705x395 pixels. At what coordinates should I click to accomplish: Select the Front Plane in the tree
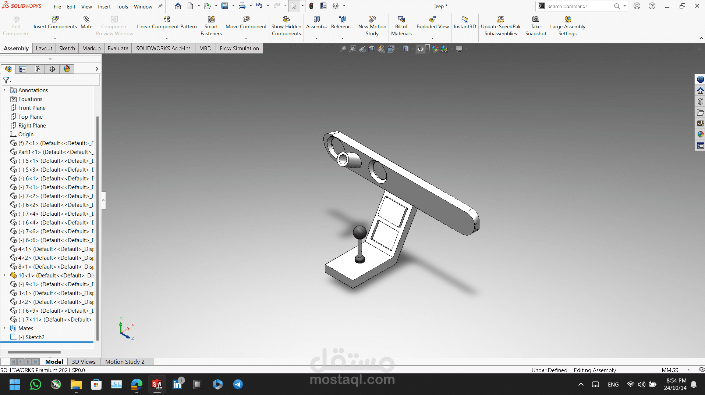32,108
